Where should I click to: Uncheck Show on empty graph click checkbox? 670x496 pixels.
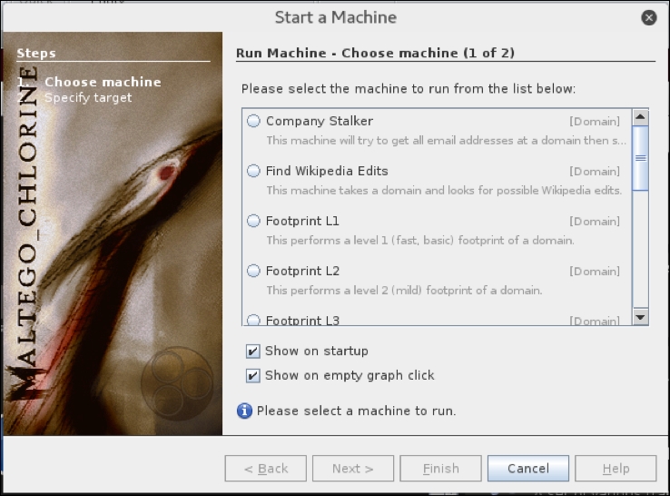pos(253,376)
